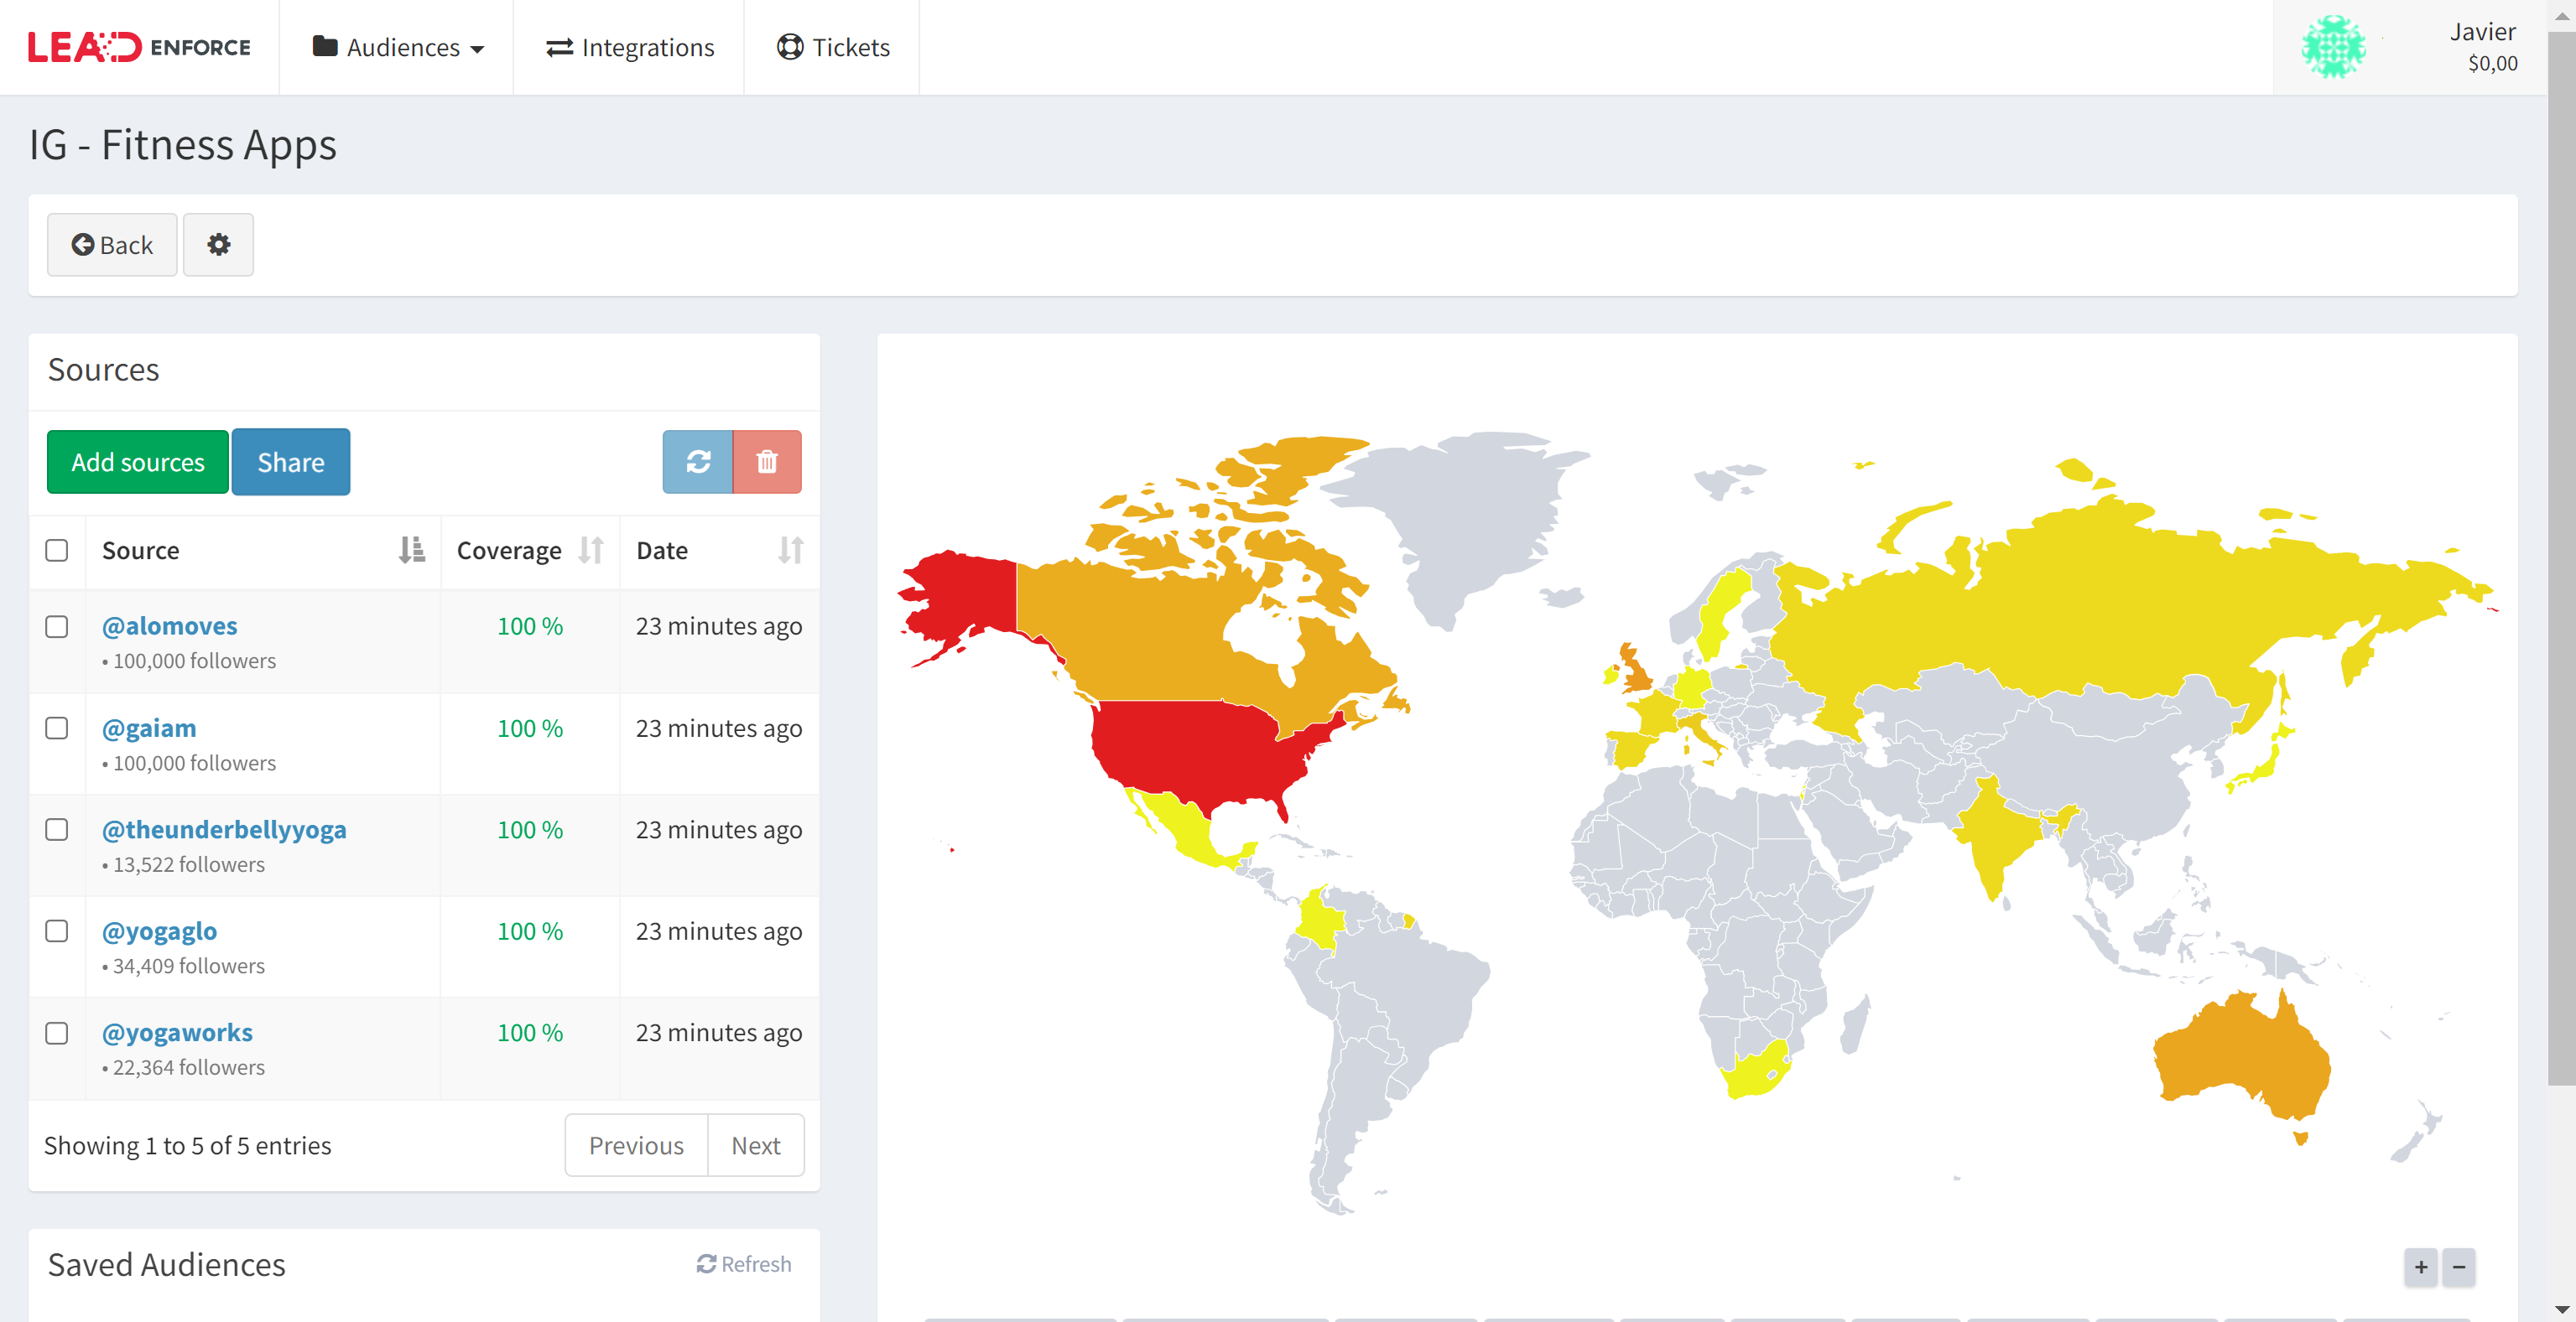
Task: Check the @alomoves source checkbox
Action: (x=57, y=626)
